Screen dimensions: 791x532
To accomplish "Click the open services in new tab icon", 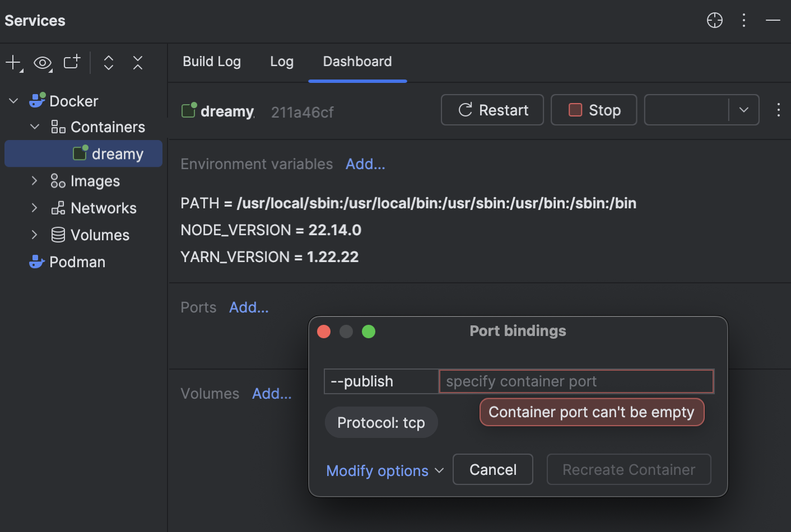I will (x=72, y=63).
